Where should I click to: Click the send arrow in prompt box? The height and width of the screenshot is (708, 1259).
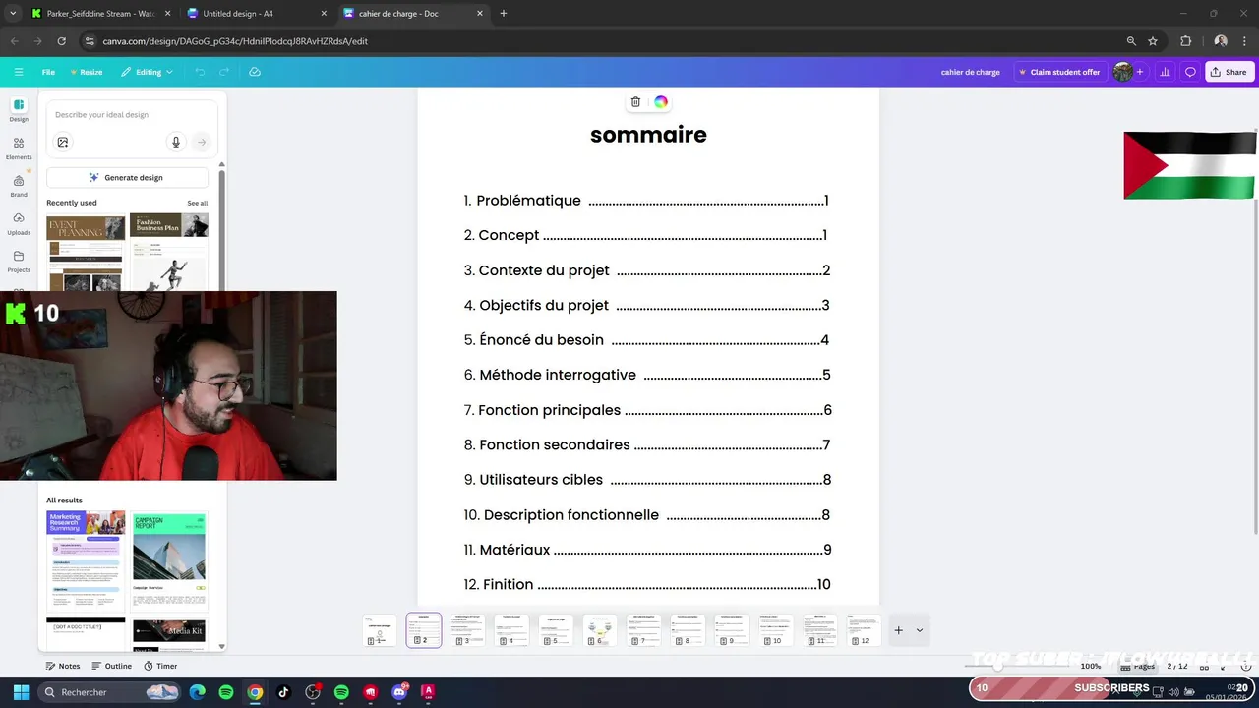pos(202,142)
